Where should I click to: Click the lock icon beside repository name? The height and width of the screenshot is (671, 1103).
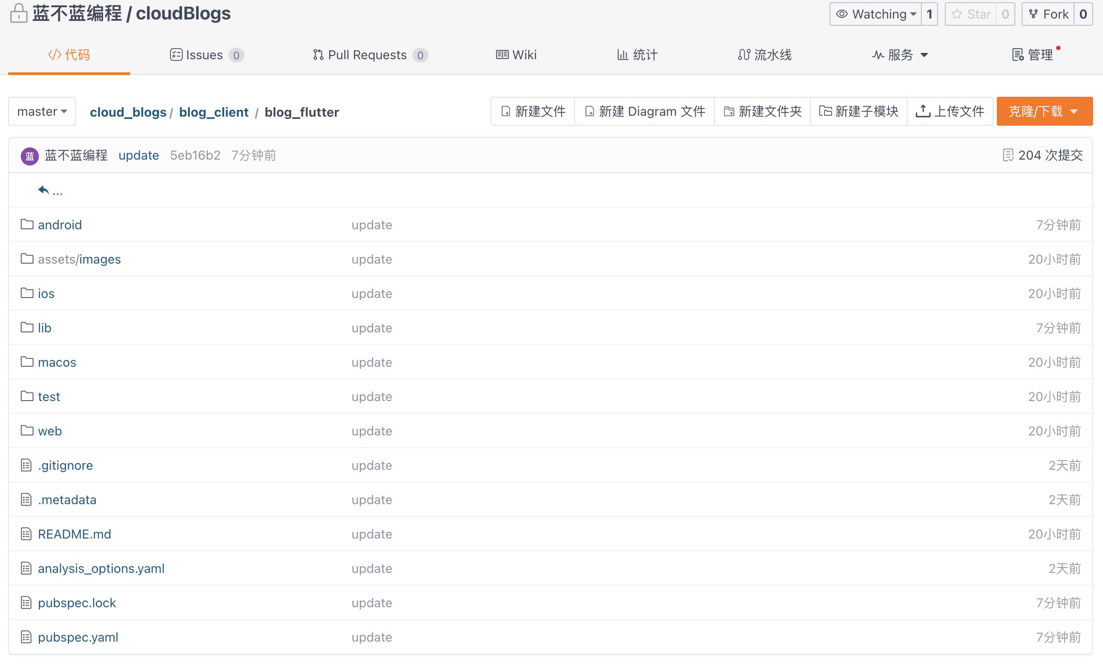[19, 13]
